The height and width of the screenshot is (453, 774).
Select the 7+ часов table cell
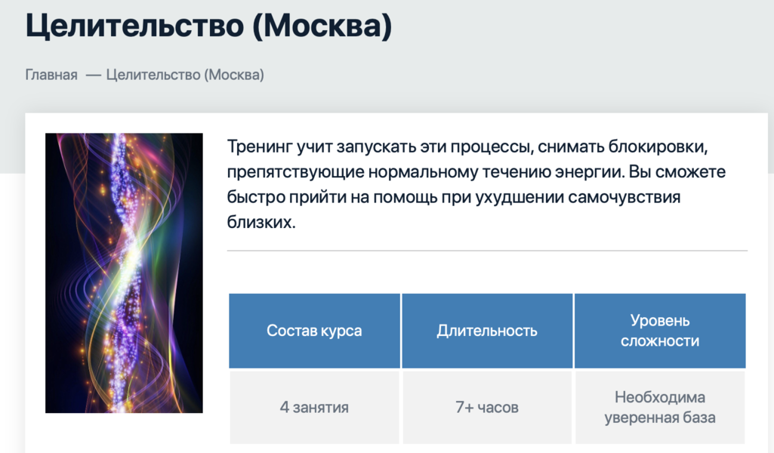(x=487, y=408)
